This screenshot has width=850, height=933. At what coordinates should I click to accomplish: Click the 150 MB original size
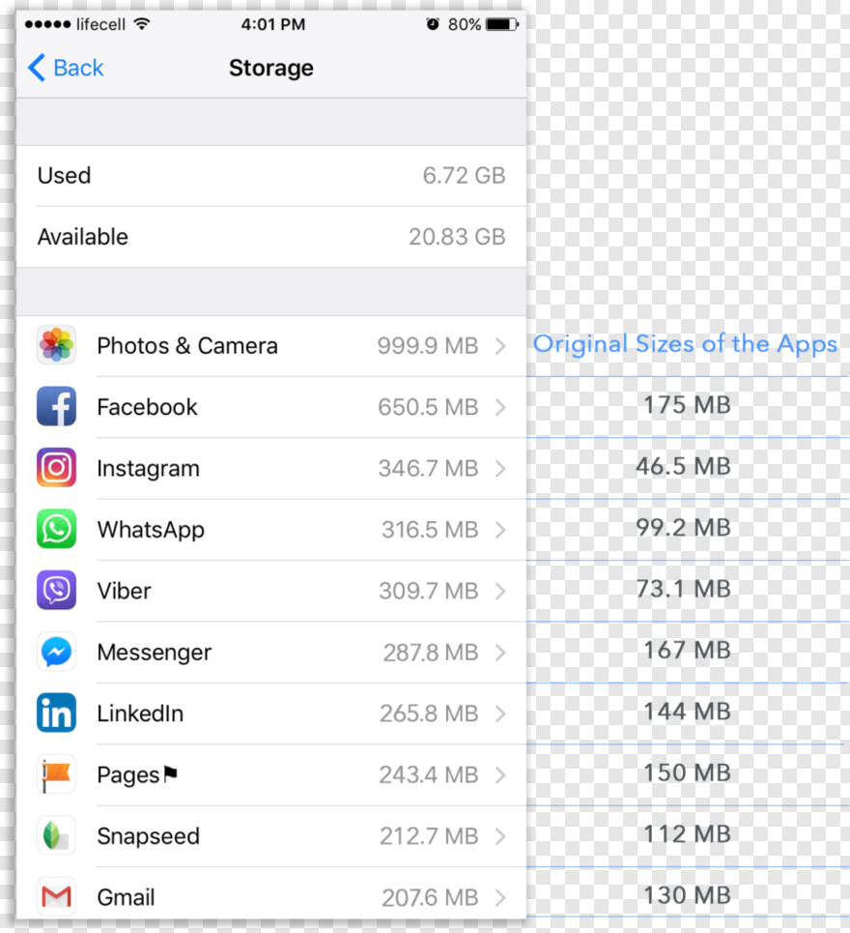click(687, 773)
